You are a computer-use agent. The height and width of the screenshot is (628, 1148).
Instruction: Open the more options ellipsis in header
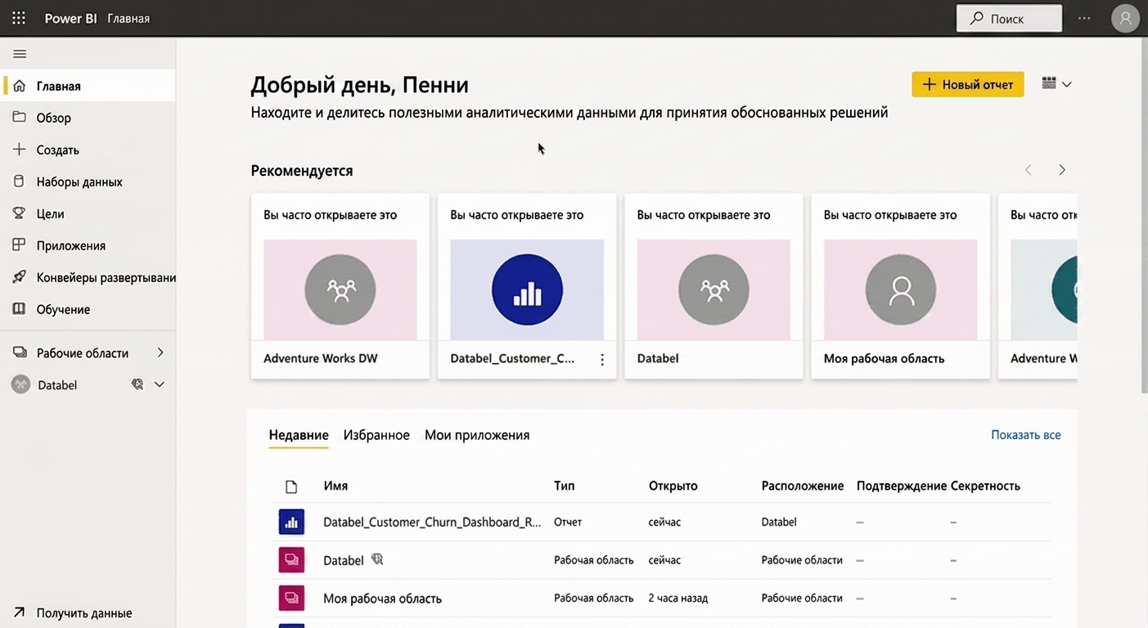click(1084, 18)
